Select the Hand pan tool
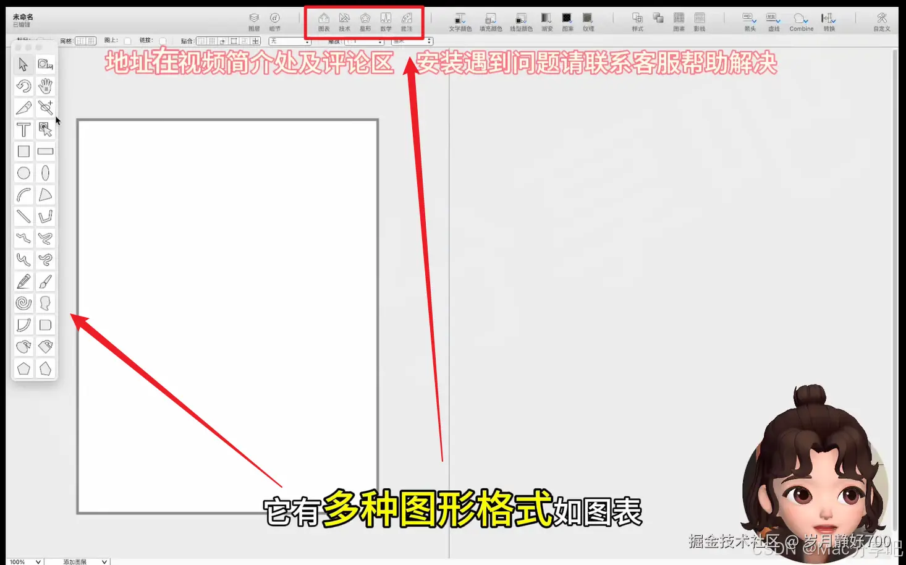Viewport: 906px width, 565px height. [x=46, y=86]
